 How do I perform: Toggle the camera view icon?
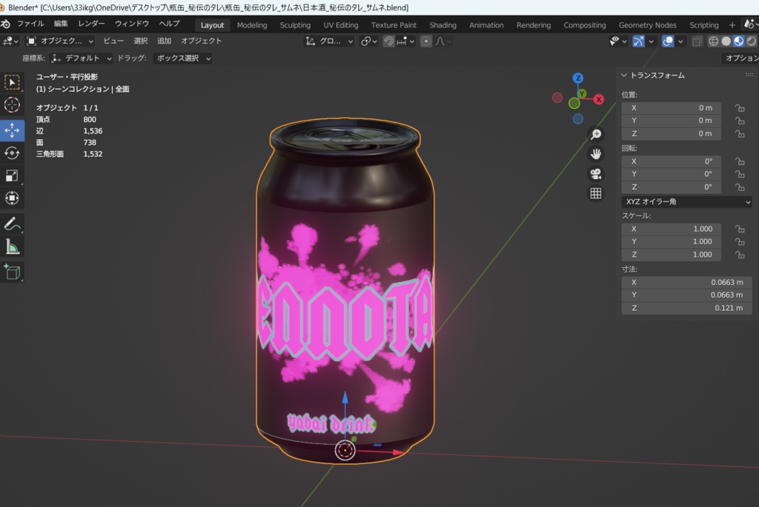point(596,174)
